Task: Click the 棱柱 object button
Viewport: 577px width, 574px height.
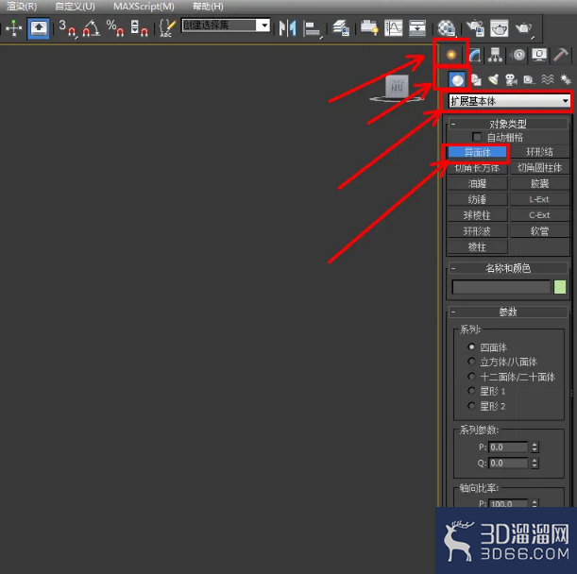Action: [477, 247]
